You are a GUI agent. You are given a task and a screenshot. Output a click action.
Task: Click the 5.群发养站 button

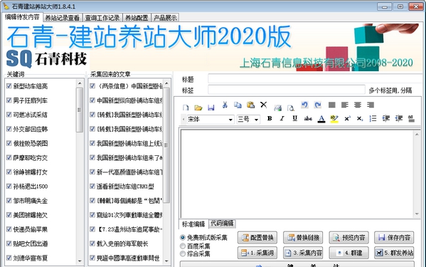click(x=394, y=253)
